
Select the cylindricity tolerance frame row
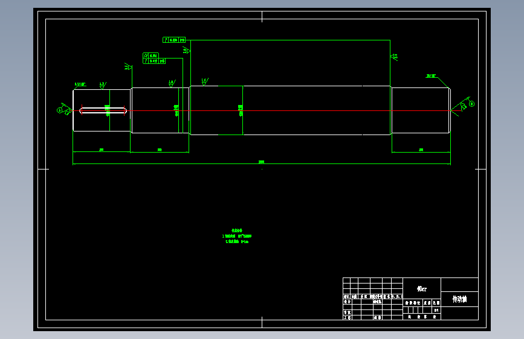150,55
